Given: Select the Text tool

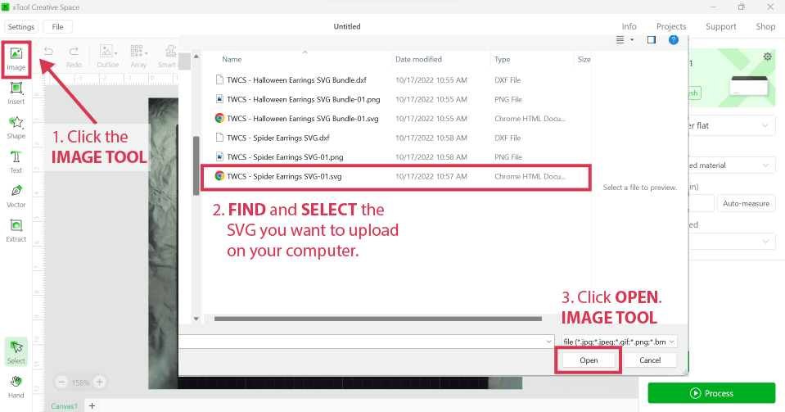Looking at the screenshot, I should point(16,162).
